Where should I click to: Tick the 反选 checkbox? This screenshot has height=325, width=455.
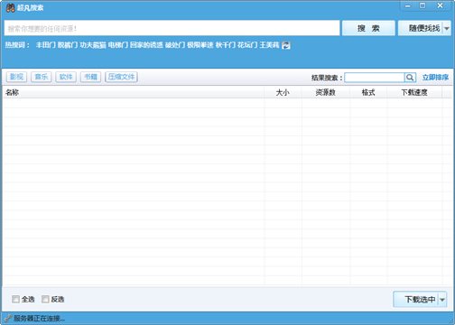pos(45,299)
